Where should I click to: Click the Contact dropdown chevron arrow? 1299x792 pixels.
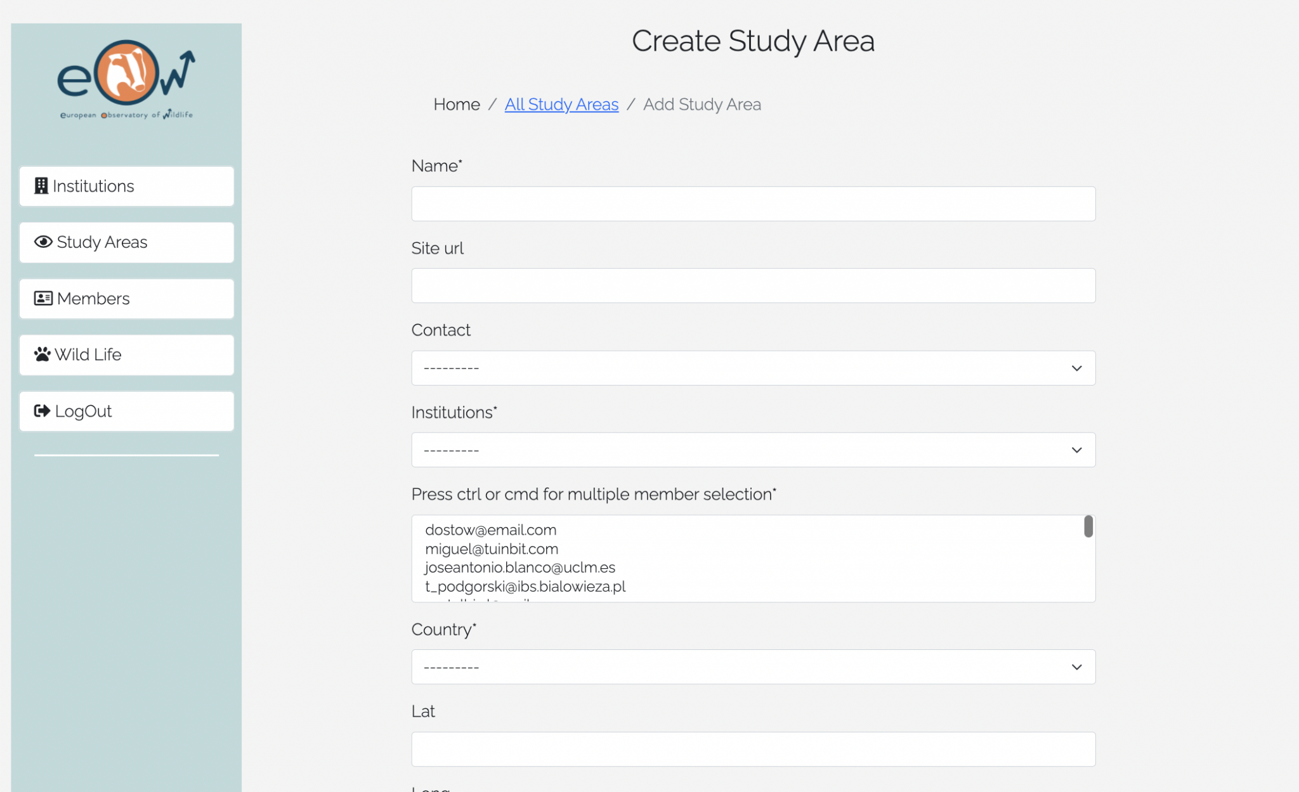(1076, 368)
